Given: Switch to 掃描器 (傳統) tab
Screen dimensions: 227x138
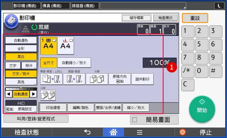Looking at the screenshot, I should 85,6.
